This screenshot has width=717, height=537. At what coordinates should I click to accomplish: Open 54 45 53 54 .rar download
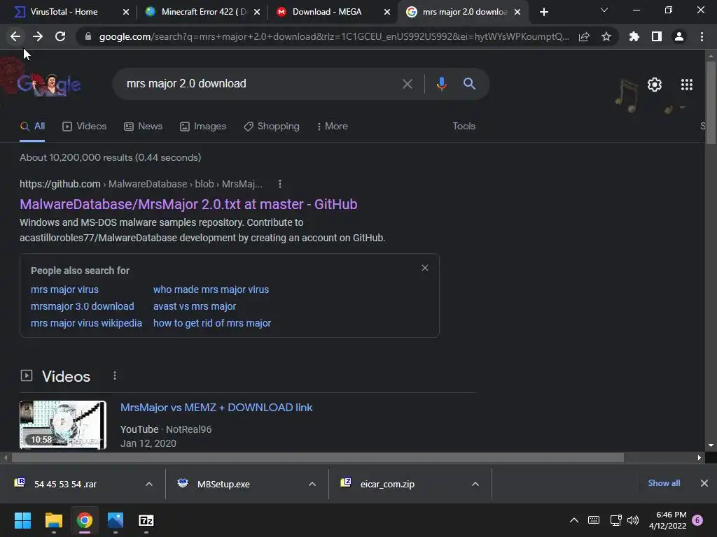pyautogui.click(x=65, y=484)
